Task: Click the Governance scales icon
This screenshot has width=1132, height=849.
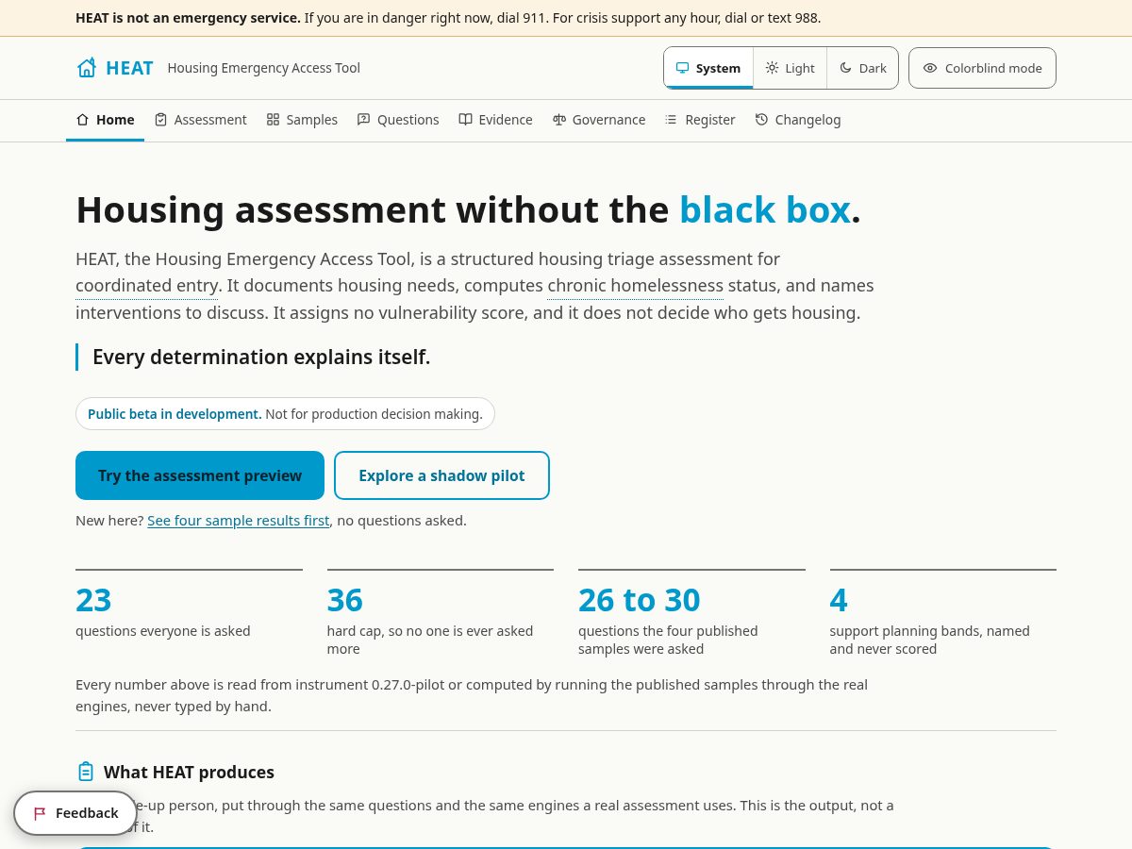Action: tap(559, 120)
